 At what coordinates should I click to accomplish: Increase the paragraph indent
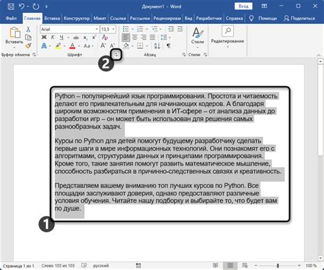[180, 29]
